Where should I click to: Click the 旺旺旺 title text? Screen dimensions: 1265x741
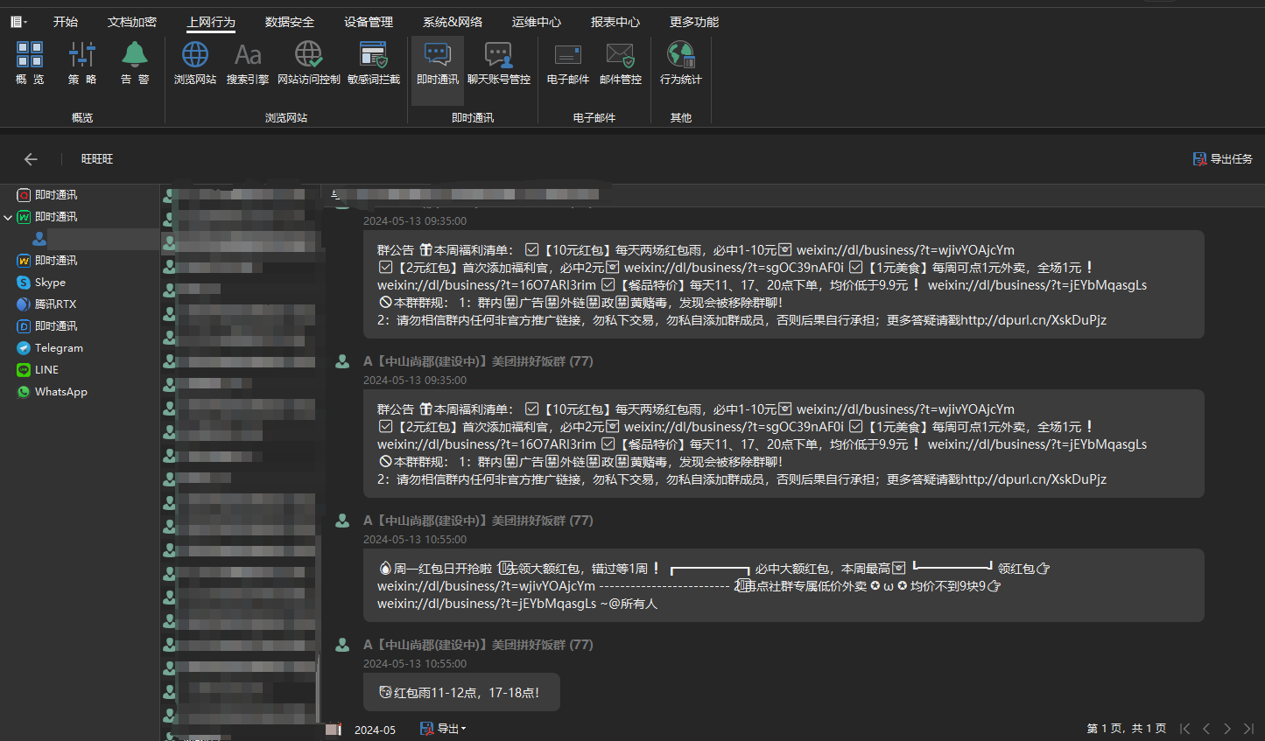97,159
